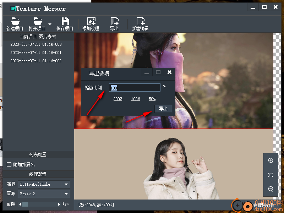This screenshot has width=284, height=213.
Task: Expand the open project dropdown arrow
Action: (x=50, y=24)
